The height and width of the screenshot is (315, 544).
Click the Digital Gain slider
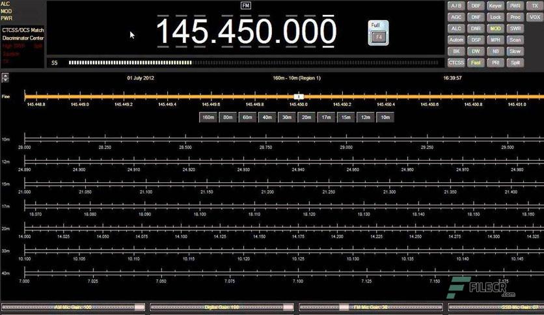222,307
